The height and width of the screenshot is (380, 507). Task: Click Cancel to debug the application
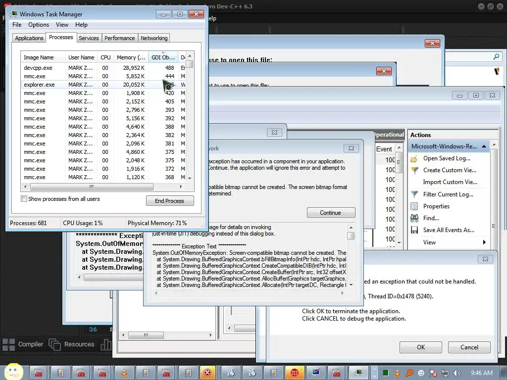pyautogui.click(x=469, y=347)
